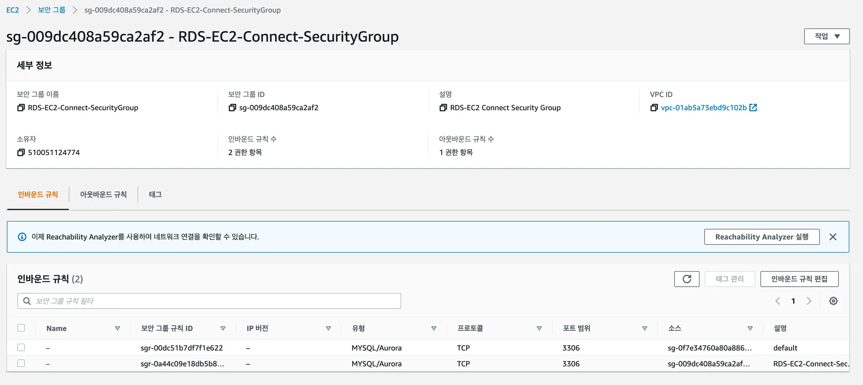Viewport: 863px width, 385px height.
Task: Open the vpc-01ab5a73ebd9c102b link
Action: coord(703,108)
